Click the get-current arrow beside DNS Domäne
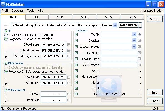This screenshot has height=111, width=165. coord(139,65)
